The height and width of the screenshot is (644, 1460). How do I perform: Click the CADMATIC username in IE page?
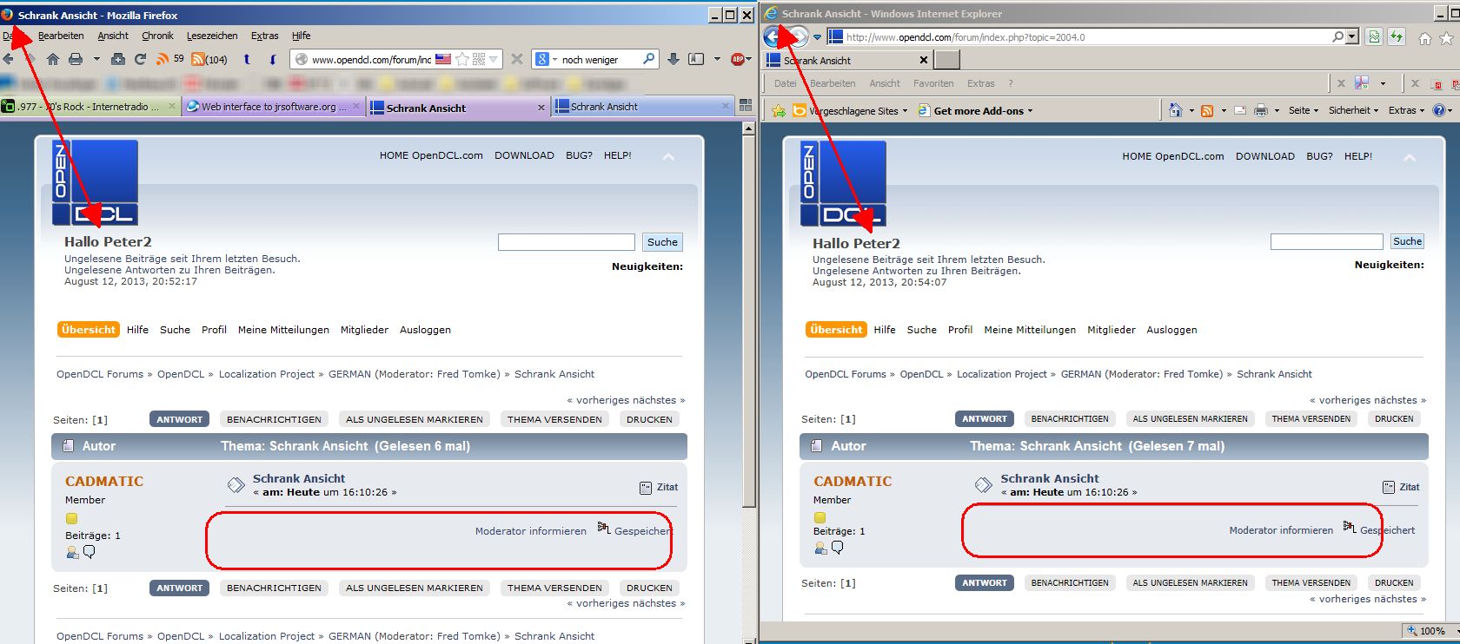(852, 481)
